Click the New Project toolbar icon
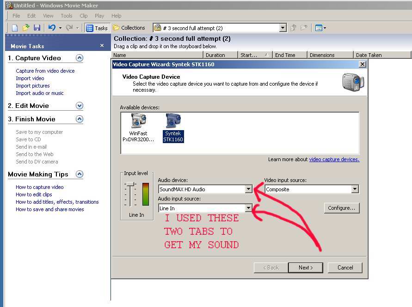The width and height of the screenshot is (412, 307). click(x=15, y=28)
